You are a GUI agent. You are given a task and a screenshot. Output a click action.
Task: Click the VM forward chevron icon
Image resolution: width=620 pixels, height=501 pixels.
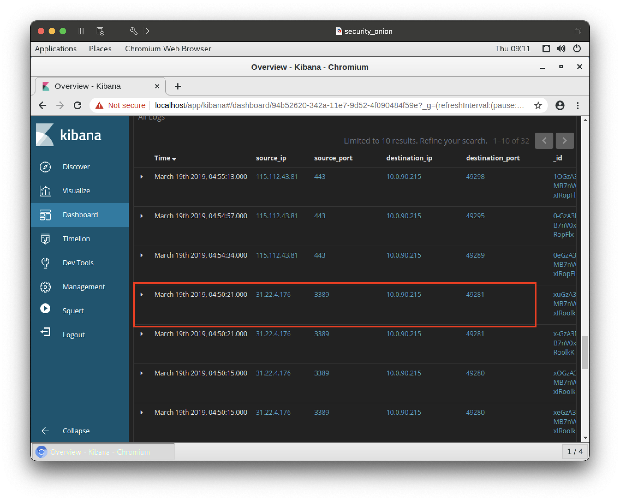pos(147,31)
